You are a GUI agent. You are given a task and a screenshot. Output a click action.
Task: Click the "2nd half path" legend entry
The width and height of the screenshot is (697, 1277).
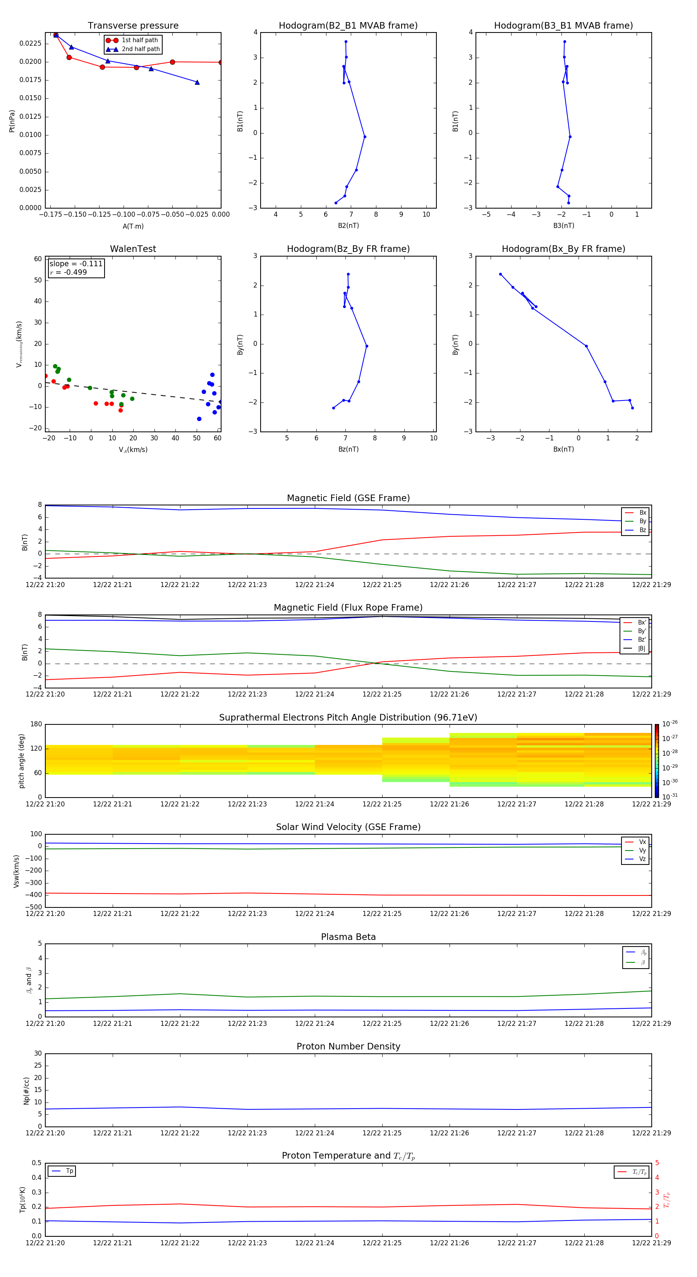[133, 49]
